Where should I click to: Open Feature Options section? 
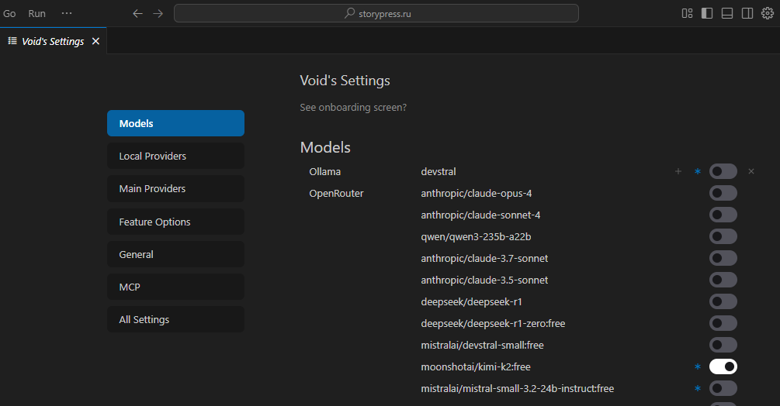[x=175, y=222]
